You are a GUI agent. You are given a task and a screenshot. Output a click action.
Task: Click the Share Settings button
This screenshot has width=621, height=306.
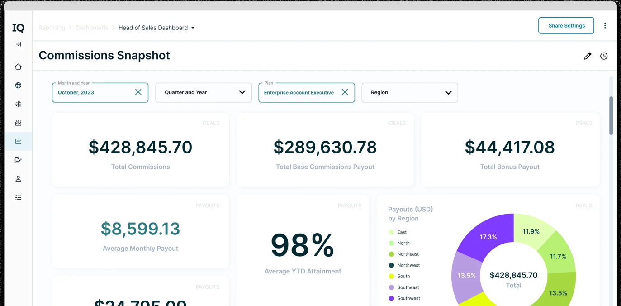566,26
